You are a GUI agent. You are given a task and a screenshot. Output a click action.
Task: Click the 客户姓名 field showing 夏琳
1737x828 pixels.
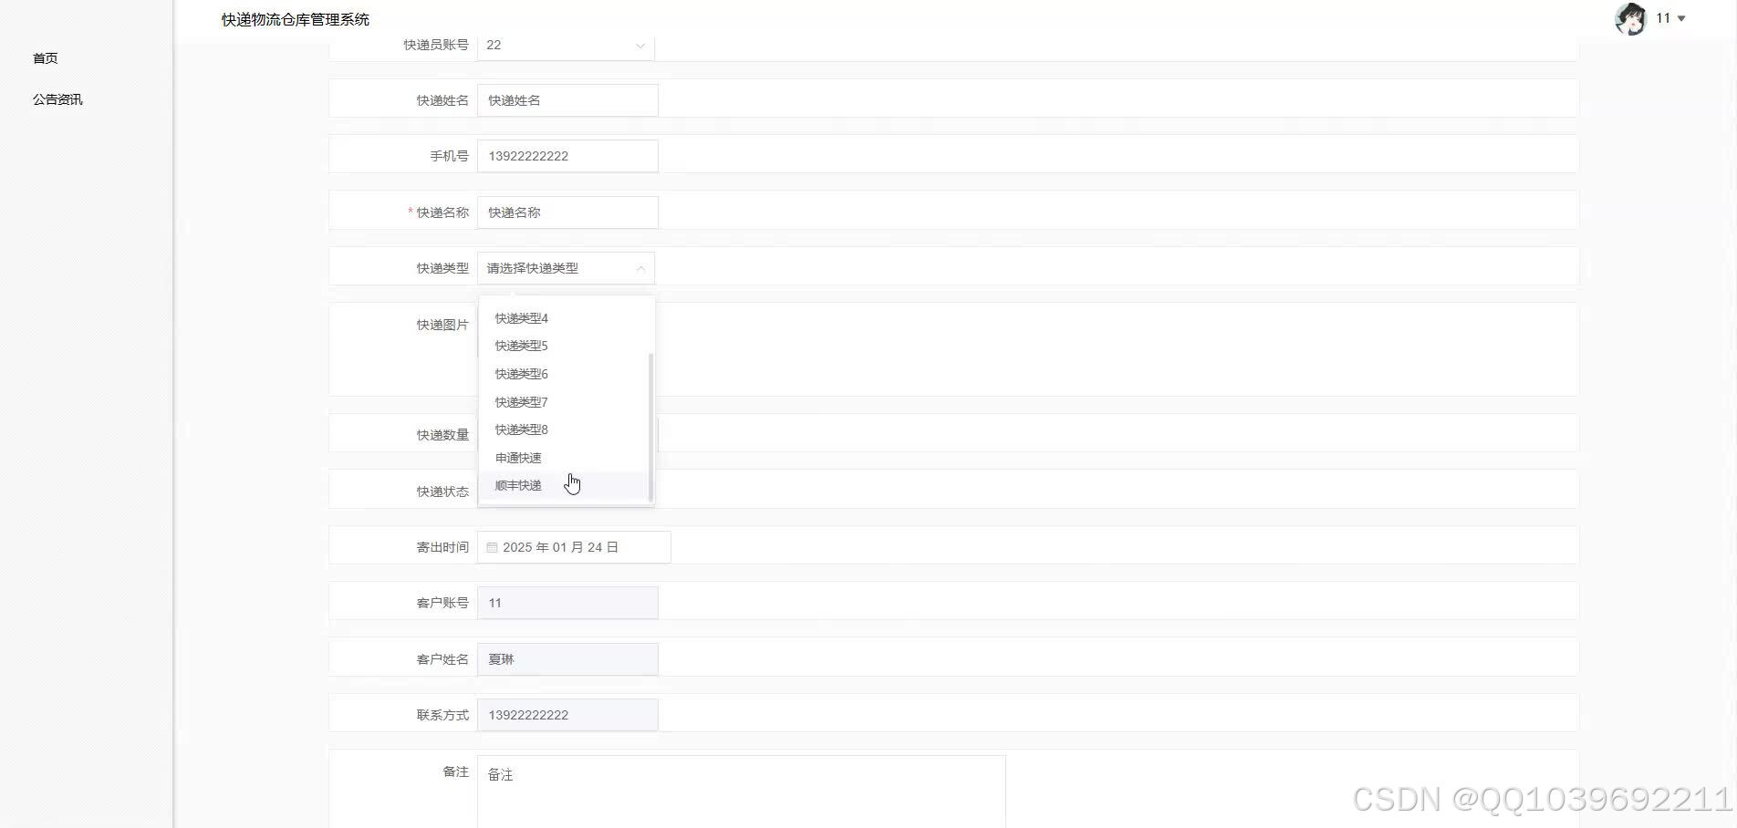[x=567, y=659]
